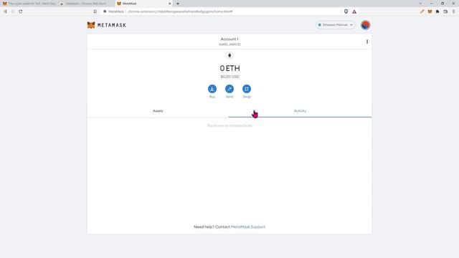Open the browser main menu
The width and height of the screenshot is (459, 258).
454,11
